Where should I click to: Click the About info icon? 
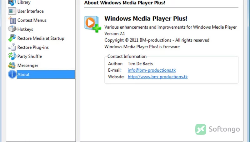12,74
